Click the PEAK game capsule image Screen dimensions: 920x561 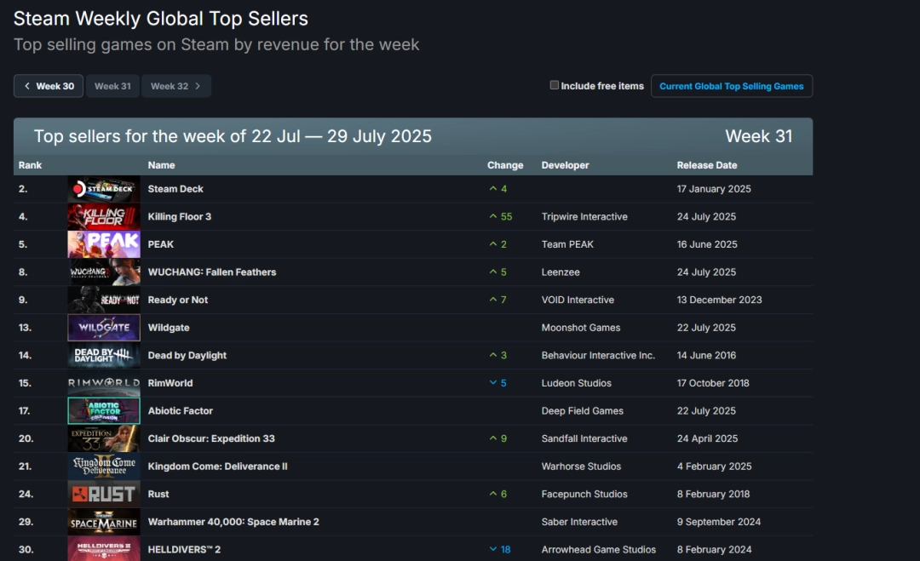pos(103,244)
